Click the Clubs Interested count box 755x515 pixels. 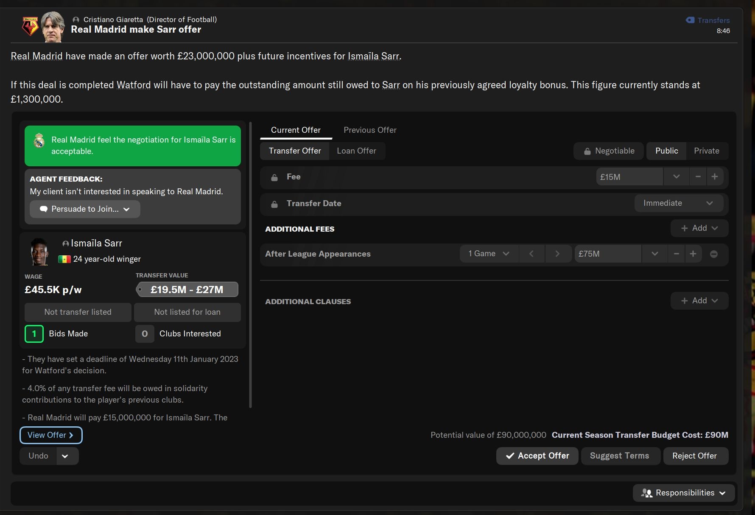tap(145, 334)
